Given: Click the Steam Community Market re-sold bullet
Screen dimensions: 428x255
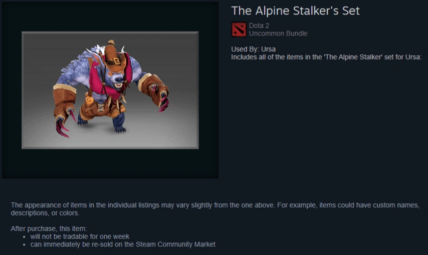Looking at the screenshot, I should pos(123,244).
